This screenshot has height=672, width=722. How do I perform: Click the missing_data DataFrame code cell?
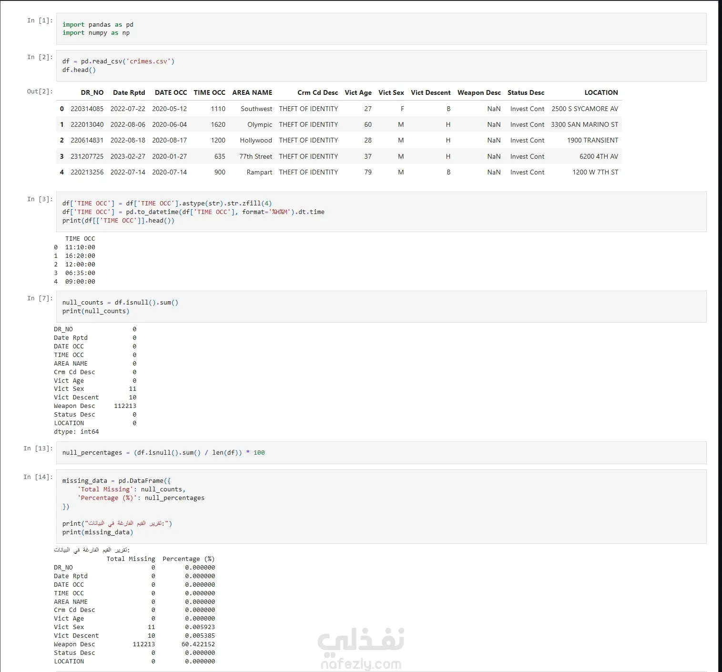coord(381,507)
